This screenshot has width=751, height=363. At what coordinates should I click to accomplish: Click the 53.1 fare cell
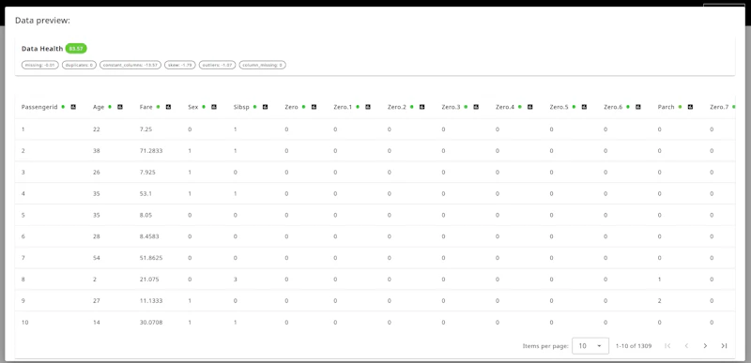click(146, 194)
